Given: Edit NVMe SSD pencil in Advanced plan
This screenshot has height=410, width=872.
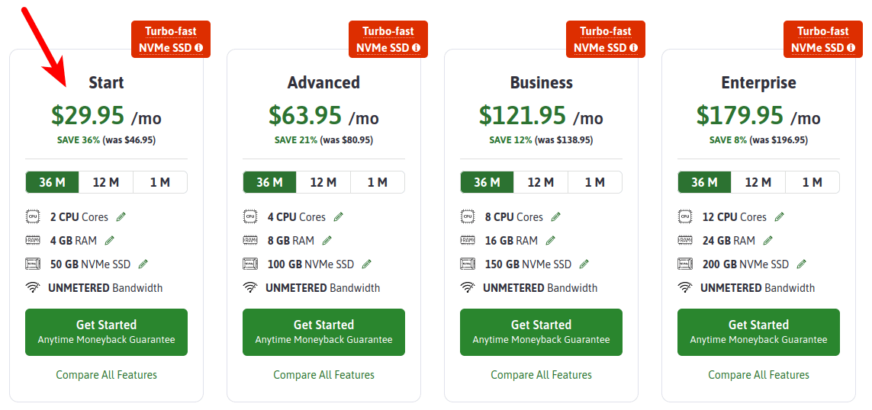Looking at the screenshot, I should click(x=366, y=264).
